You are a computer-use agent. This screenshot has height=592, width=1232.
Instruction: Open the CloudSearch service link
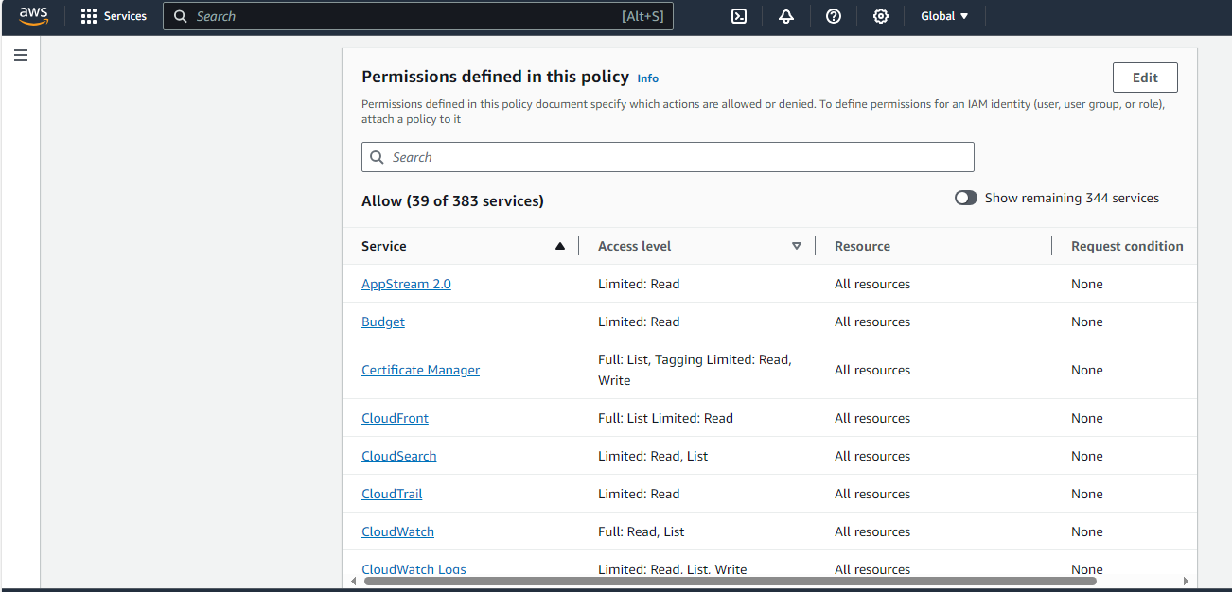click(x=399, y=456)
